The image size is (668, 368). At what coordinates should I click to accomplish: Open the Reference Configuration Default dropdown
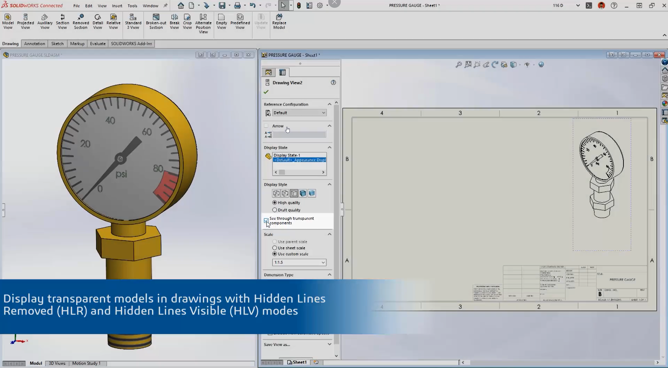pyautogui.click(x=299, y=113)
